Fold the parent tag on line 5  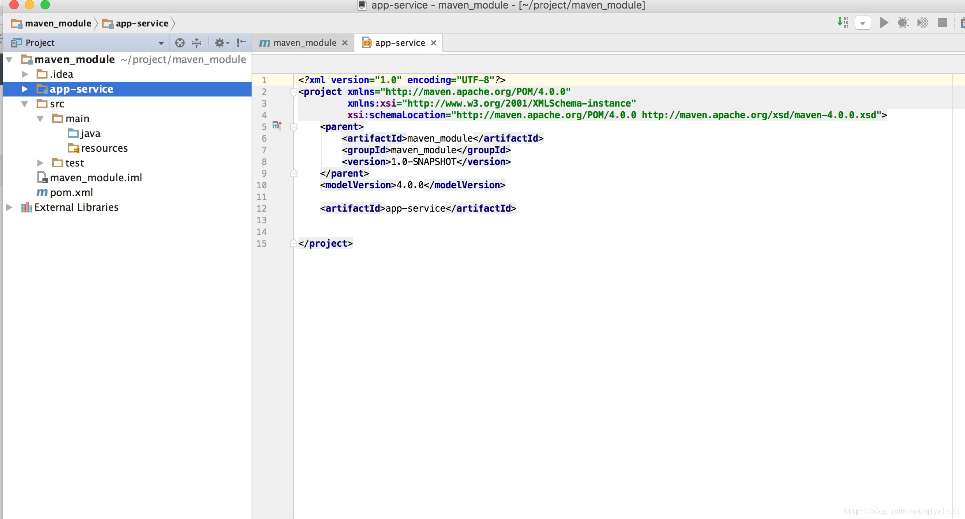click(294, 127)
